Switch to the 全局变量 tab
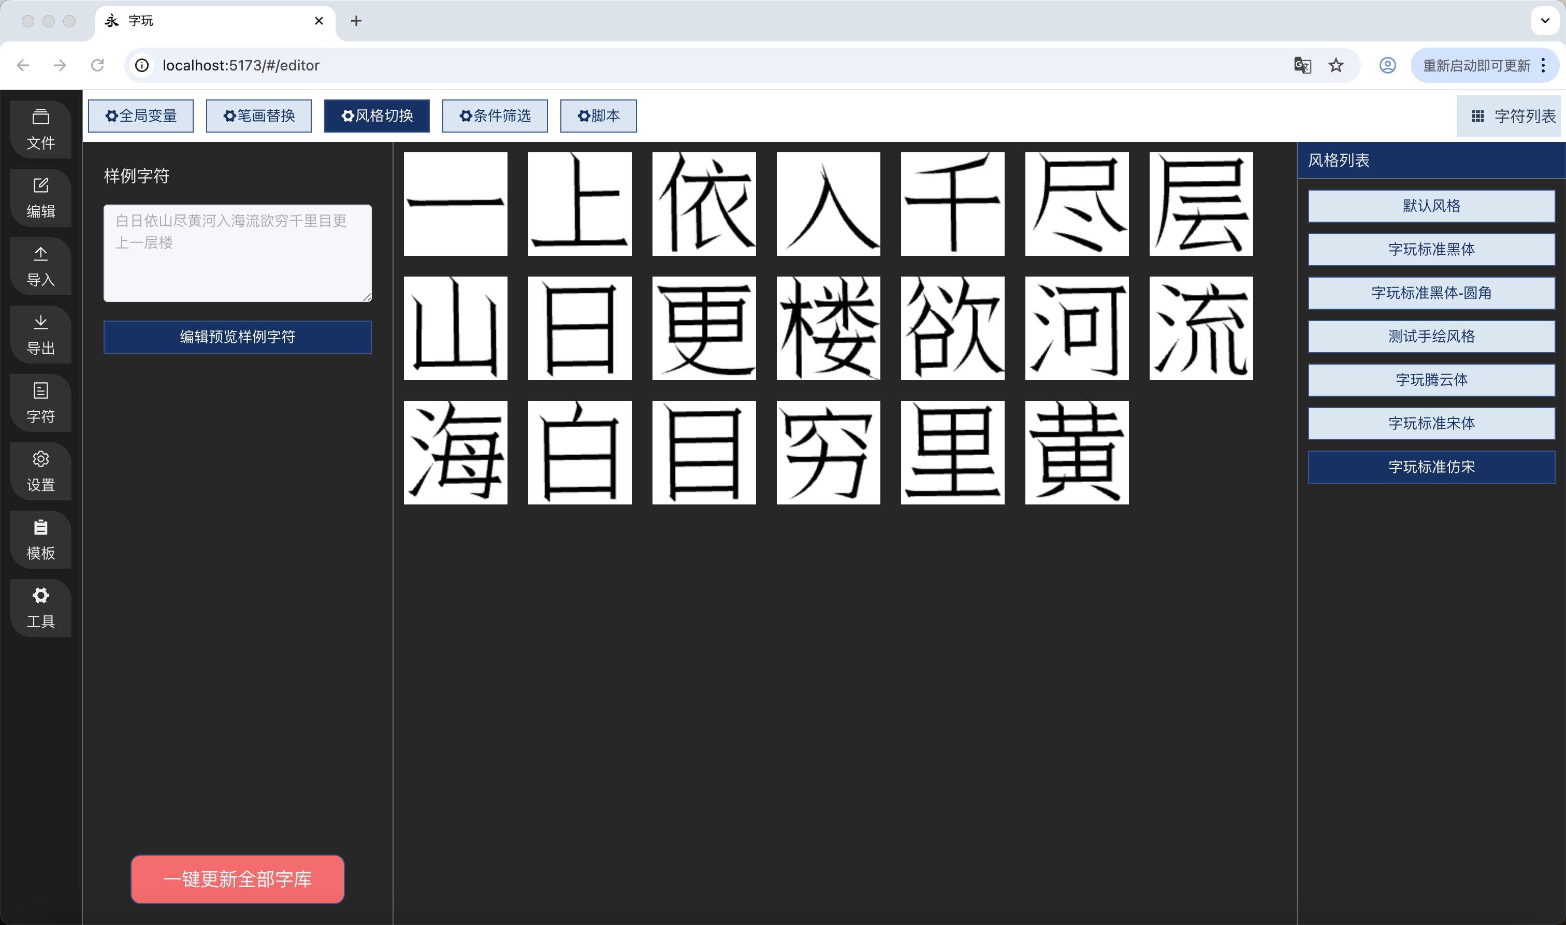 [141, 116]
